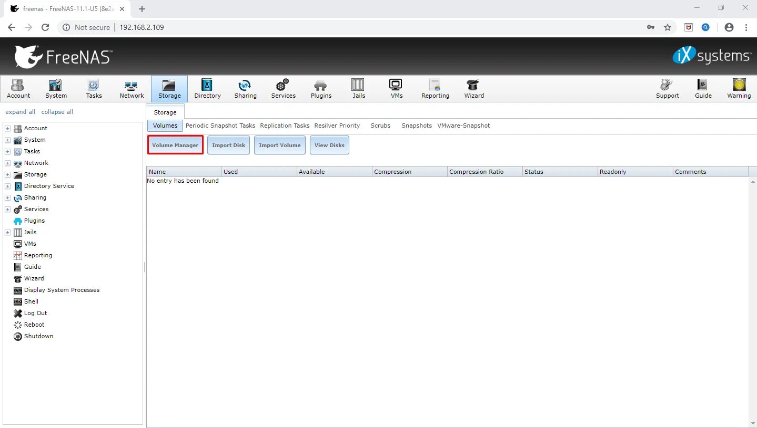Click Shutdown in the sidebar
Image resolution: width=757 pixels, height=428 pixels.
[x=38, y=336]
